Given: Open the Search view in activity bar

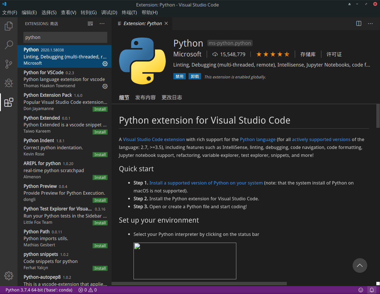Looking at the screenshot, I should (x=9, y=45).
